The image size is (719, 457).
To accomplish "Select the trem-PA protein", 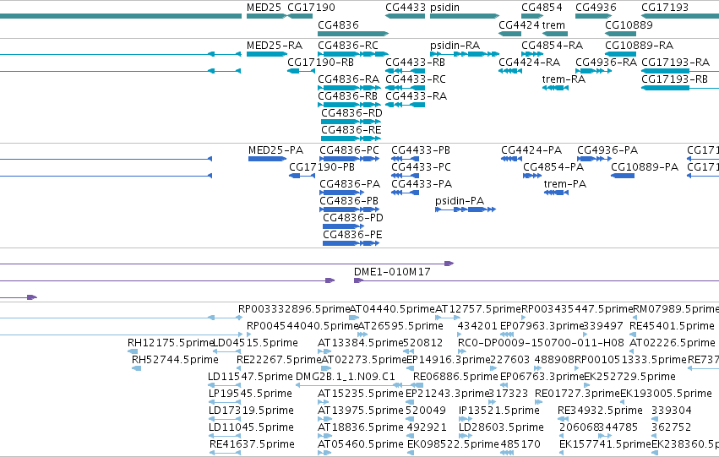I will coord(556,193).
